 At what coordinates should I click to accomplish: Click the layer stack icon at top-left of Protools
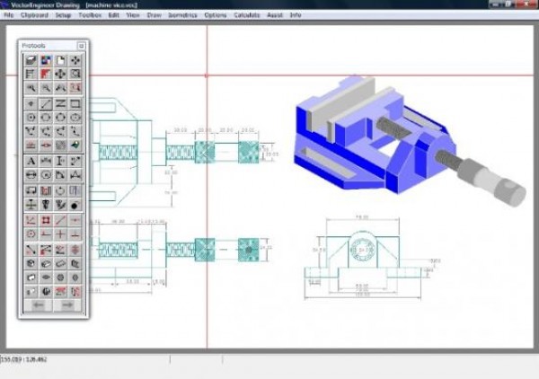31,60
